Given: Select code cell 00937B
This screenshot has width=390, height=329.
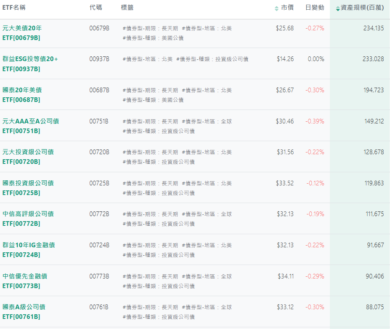Looking at the screenshot, I should [99, 59].
